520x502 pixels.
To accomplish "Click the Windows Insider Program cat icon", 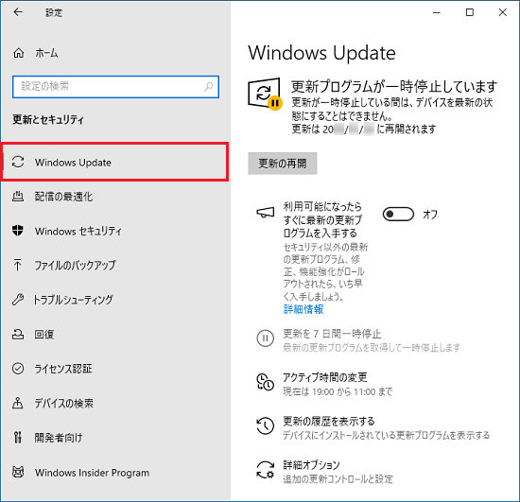I will 18,472.
